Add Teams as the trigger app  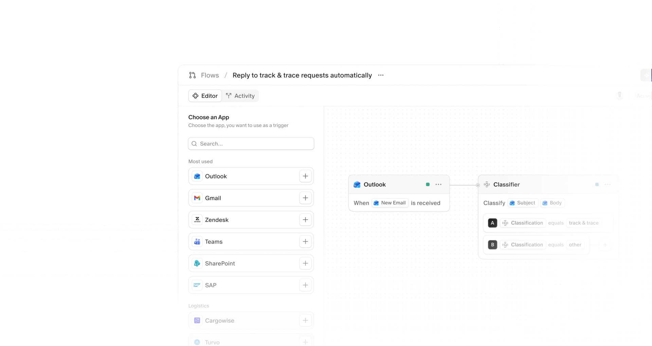click(x=305, y=242)
